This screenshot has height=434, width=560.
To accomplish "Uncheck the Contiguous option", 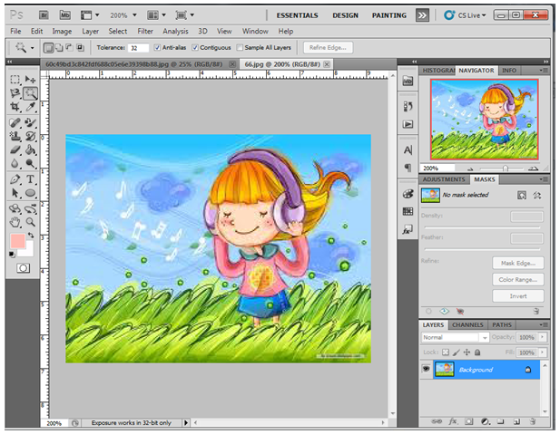I will click(195, 47).
